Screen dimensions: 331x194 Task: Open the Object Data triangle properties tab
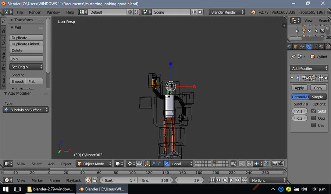(x=315, y=46)
